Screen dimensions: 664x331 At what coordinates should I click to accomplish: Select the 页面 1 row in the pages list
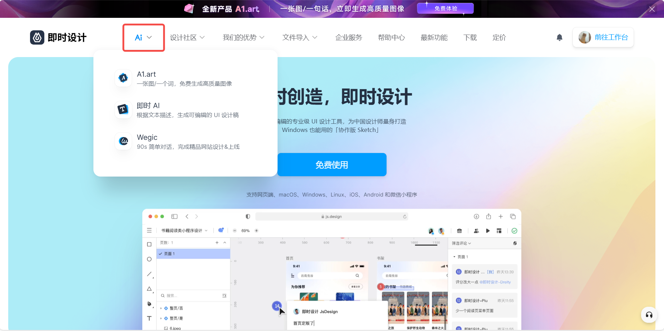pos(193,254)
